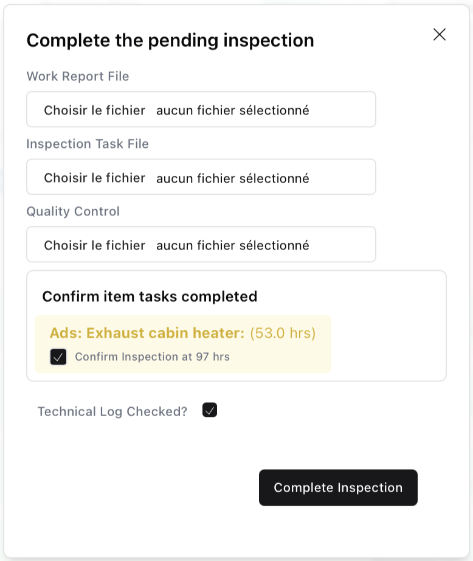The image size is (473, 561).
Task: Disable the 97 hrs inspection confirmation
Action: click(58, 357)
